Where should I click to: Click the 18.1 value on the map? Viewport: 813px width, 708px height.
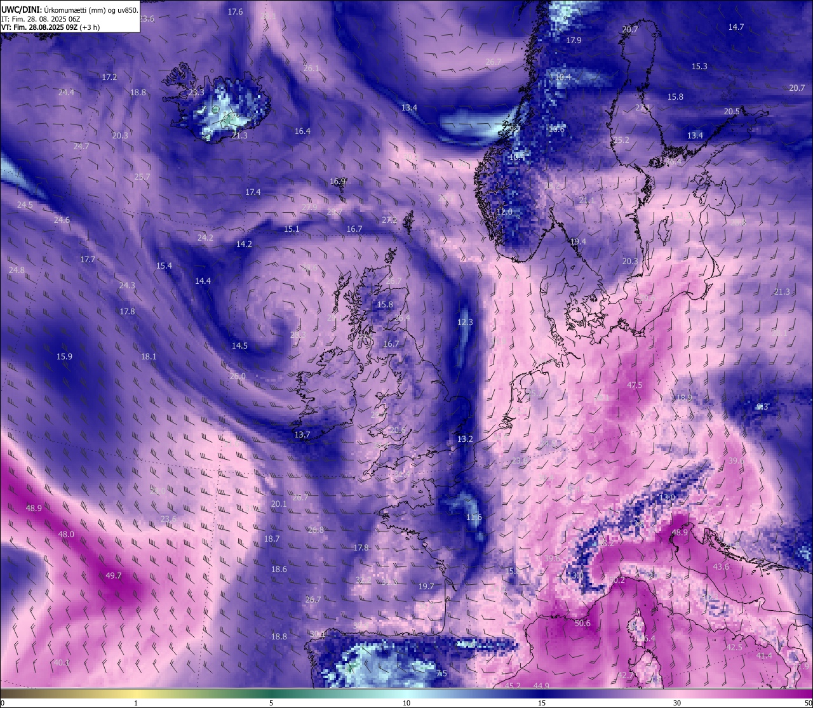pyautogui.click(x=149, y=357)
